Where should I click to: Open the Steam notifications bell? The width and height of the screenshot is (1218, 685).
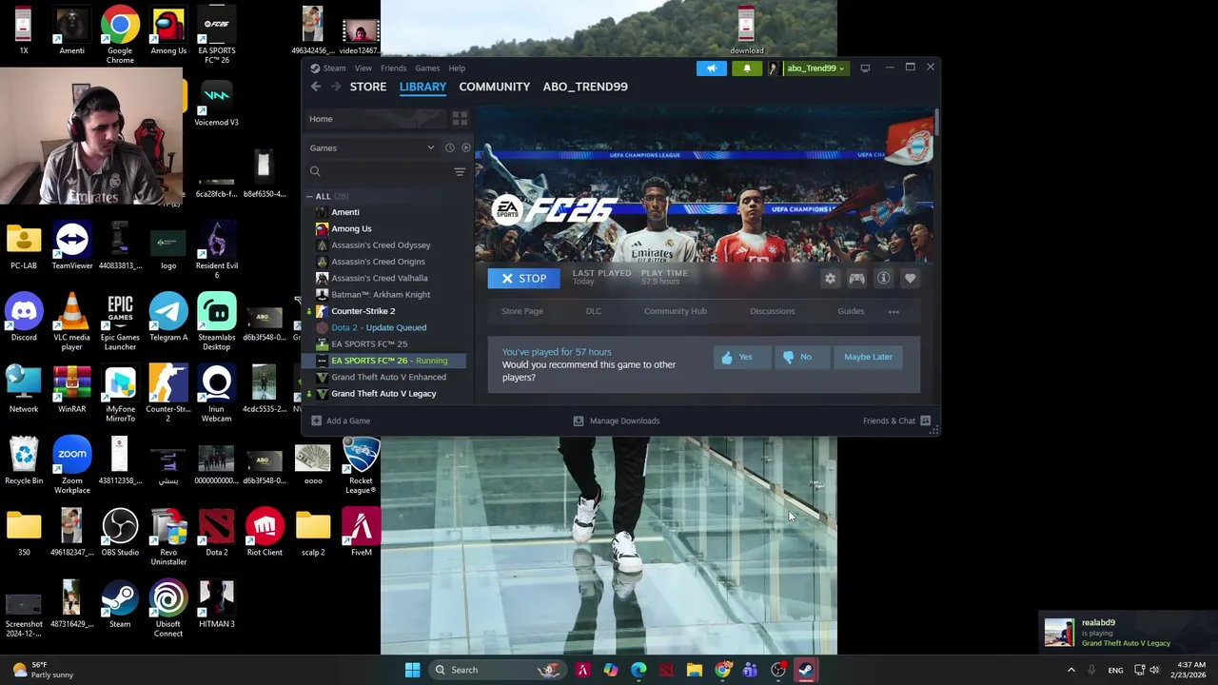tap(747, 68)
